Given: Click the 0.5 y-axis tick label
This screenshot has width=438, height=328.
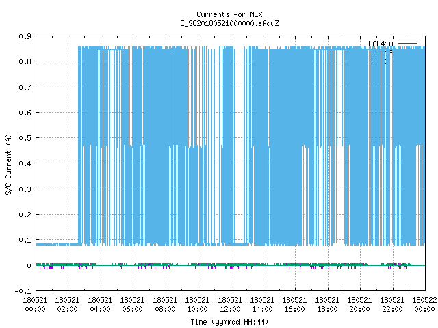Looking at the screenshot, I should [x=25, y=138].
